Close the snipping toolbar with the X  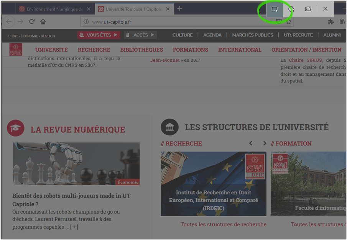click(x=325, y=9)
